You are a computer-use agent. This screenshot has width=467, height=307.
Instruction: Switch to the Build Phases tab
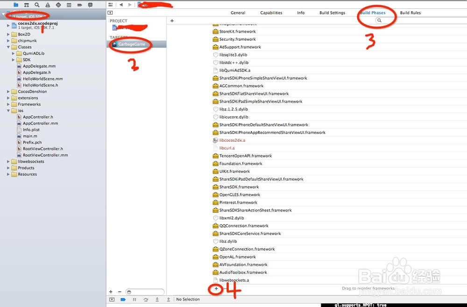pyautogui.click(x=373, y=13)
